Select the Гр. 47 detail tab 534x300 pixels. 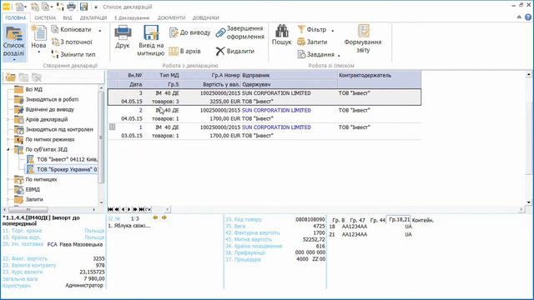pos(357,220)
